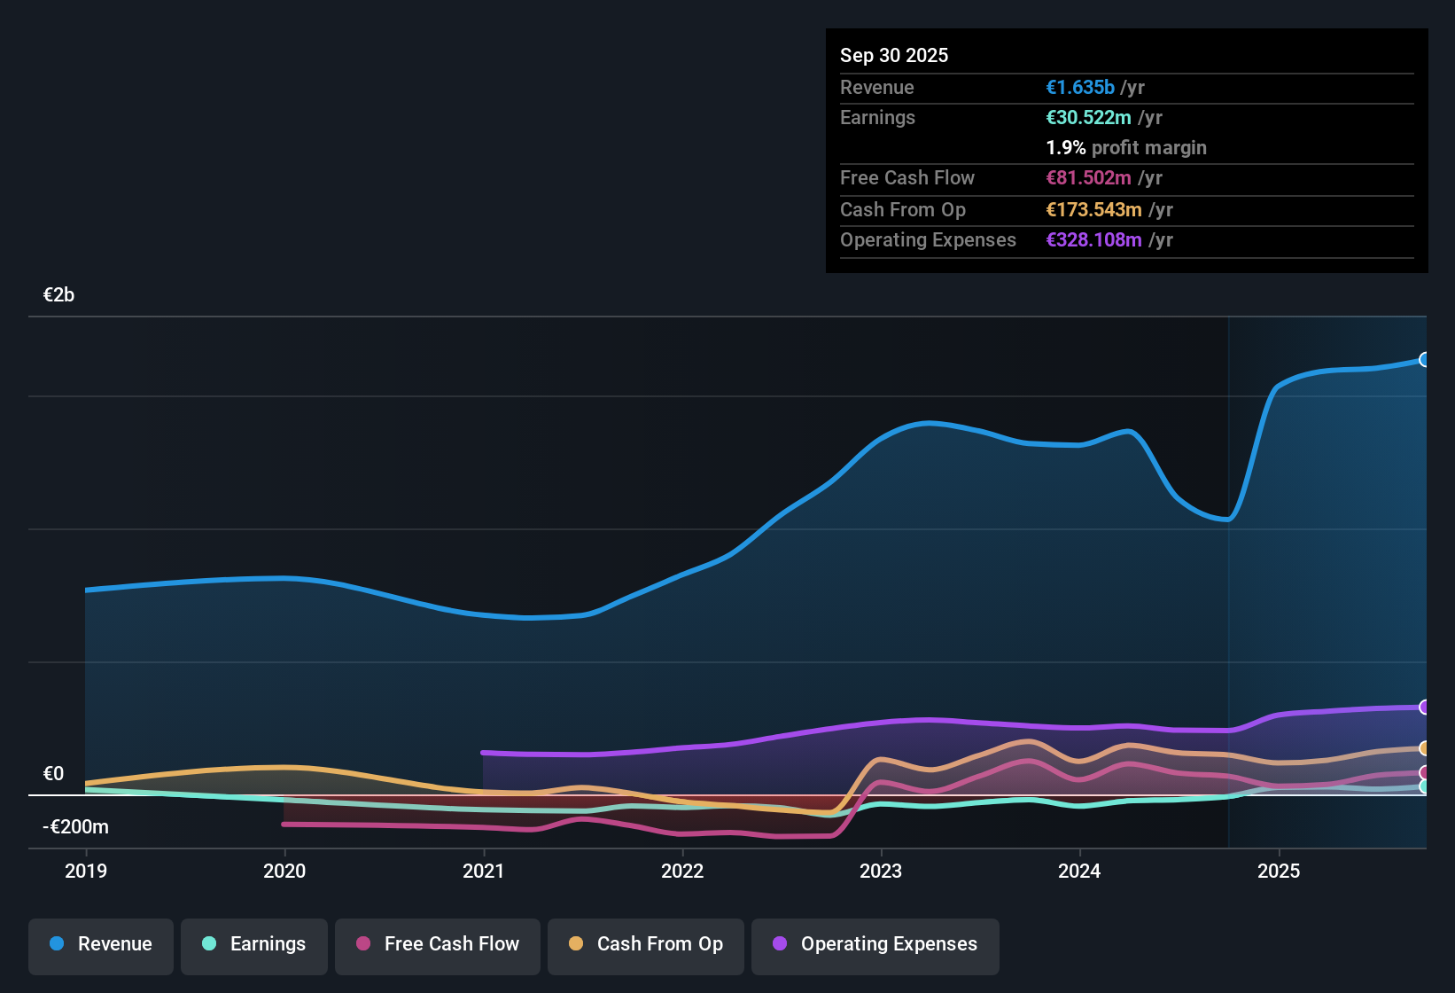Click the blue Revenue dot icon

pos(56,944)
